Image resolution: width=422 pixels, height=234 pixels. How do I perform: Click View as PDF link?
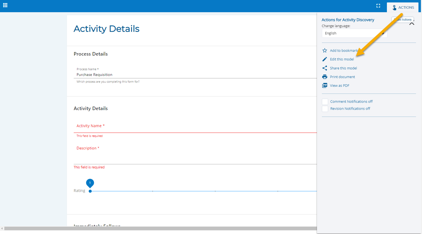(340, 86)
